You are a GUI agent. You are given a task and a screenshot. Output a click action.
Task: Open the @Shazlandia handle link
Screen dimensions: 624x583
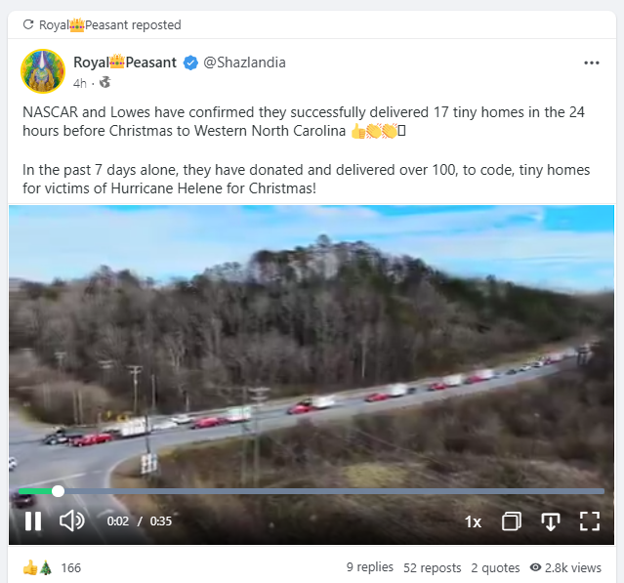pos(244,62)
